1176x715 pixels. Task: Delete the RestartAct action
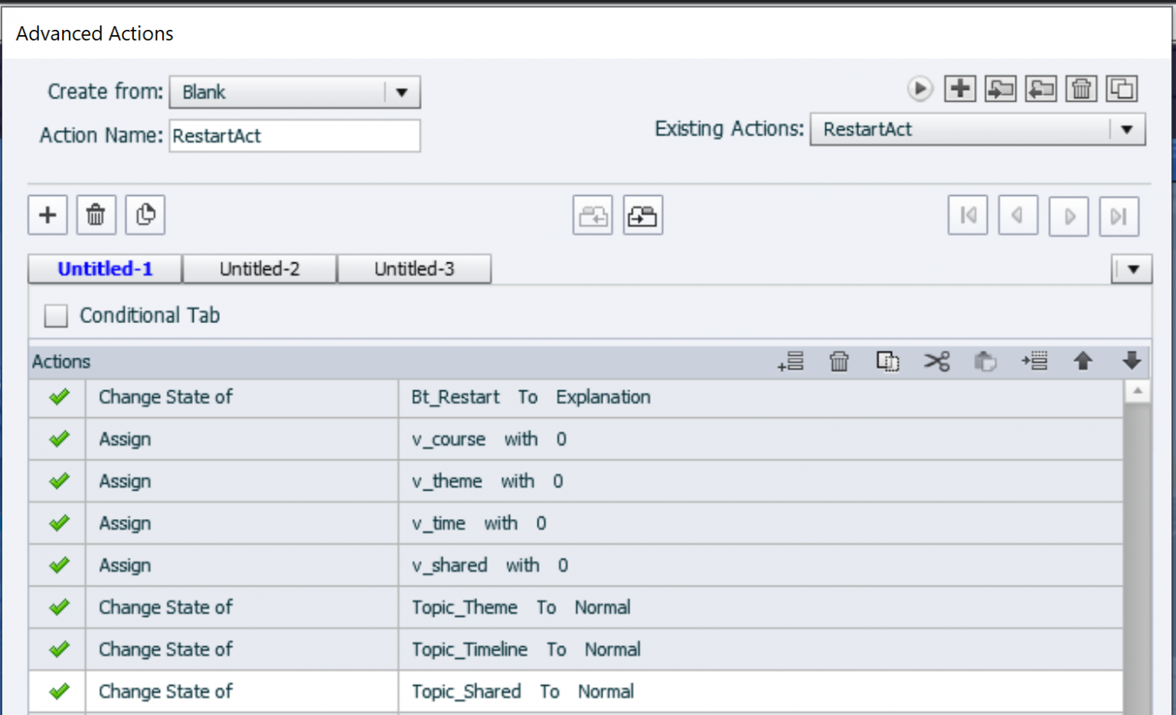(x=1081, y=88)
